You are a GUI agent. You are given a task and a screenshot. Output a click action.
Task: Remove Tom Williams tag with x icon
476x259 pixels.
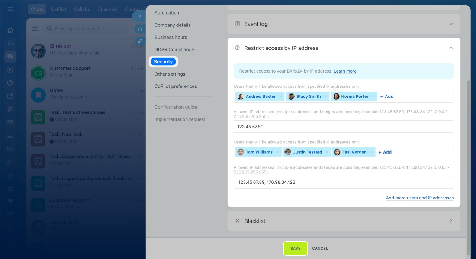pyautogui.click(x=277, y=152)
